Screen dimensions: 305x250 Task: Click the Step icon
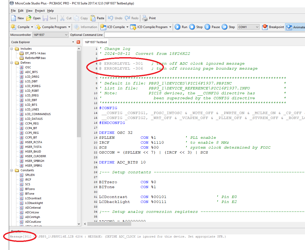(224, 27)
